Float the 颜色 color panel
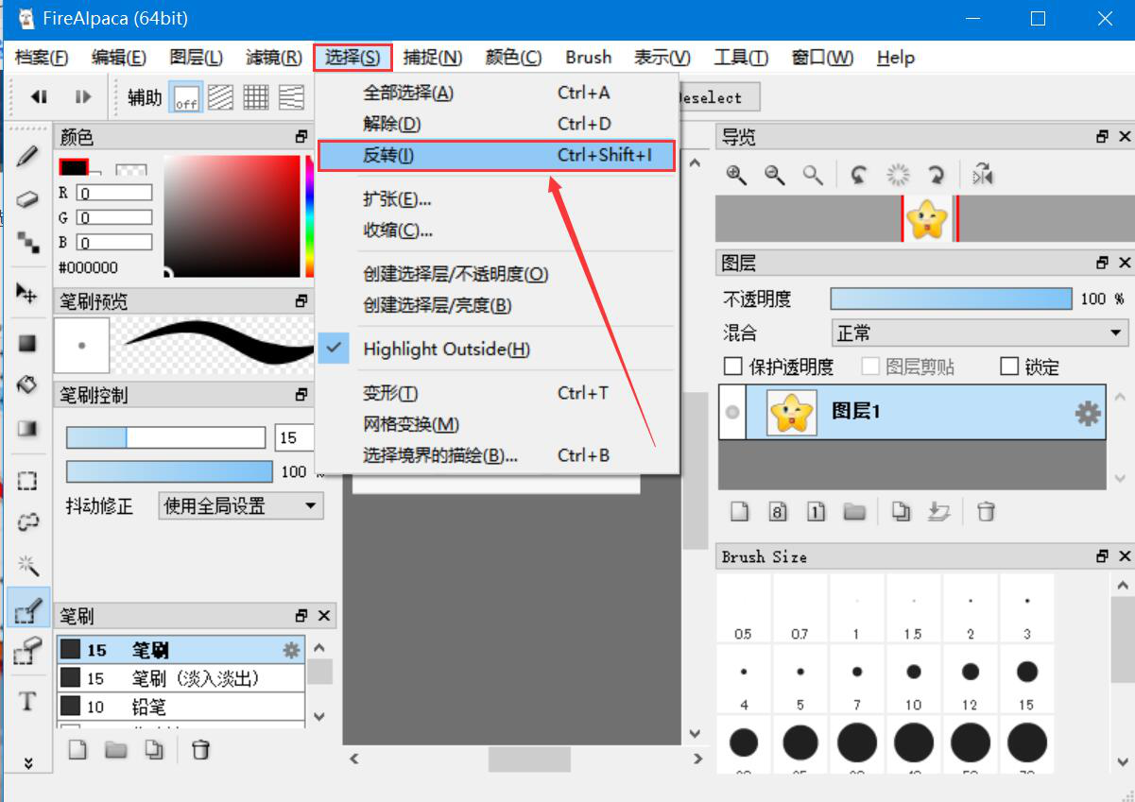 [x=301, y=137]
